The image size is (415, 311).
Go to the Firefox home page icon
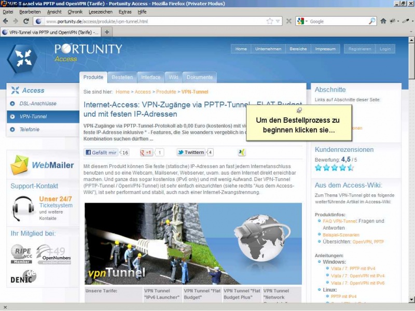tap(383, 21)
